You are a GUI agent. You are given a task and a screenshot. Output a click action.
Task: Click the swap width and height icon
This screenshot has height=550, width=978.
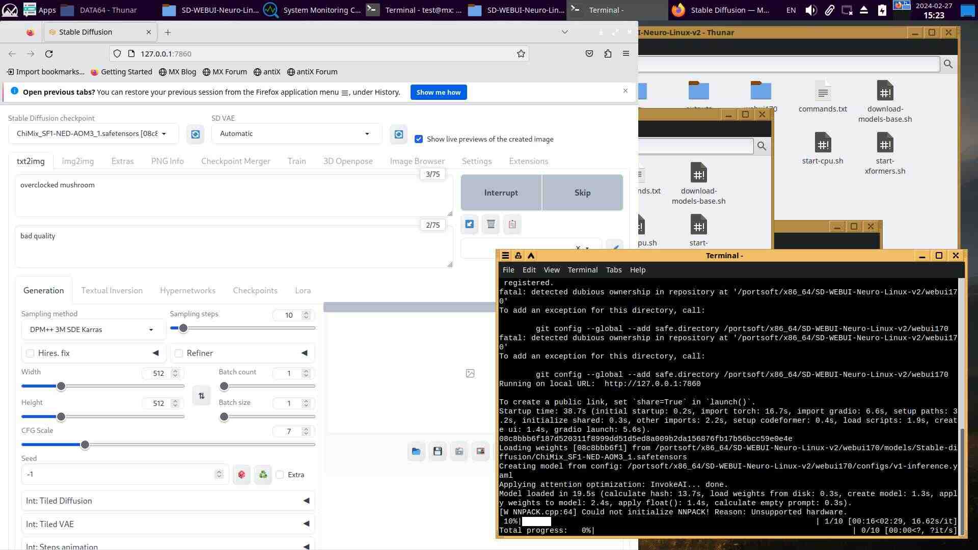(x=202, y=396)
